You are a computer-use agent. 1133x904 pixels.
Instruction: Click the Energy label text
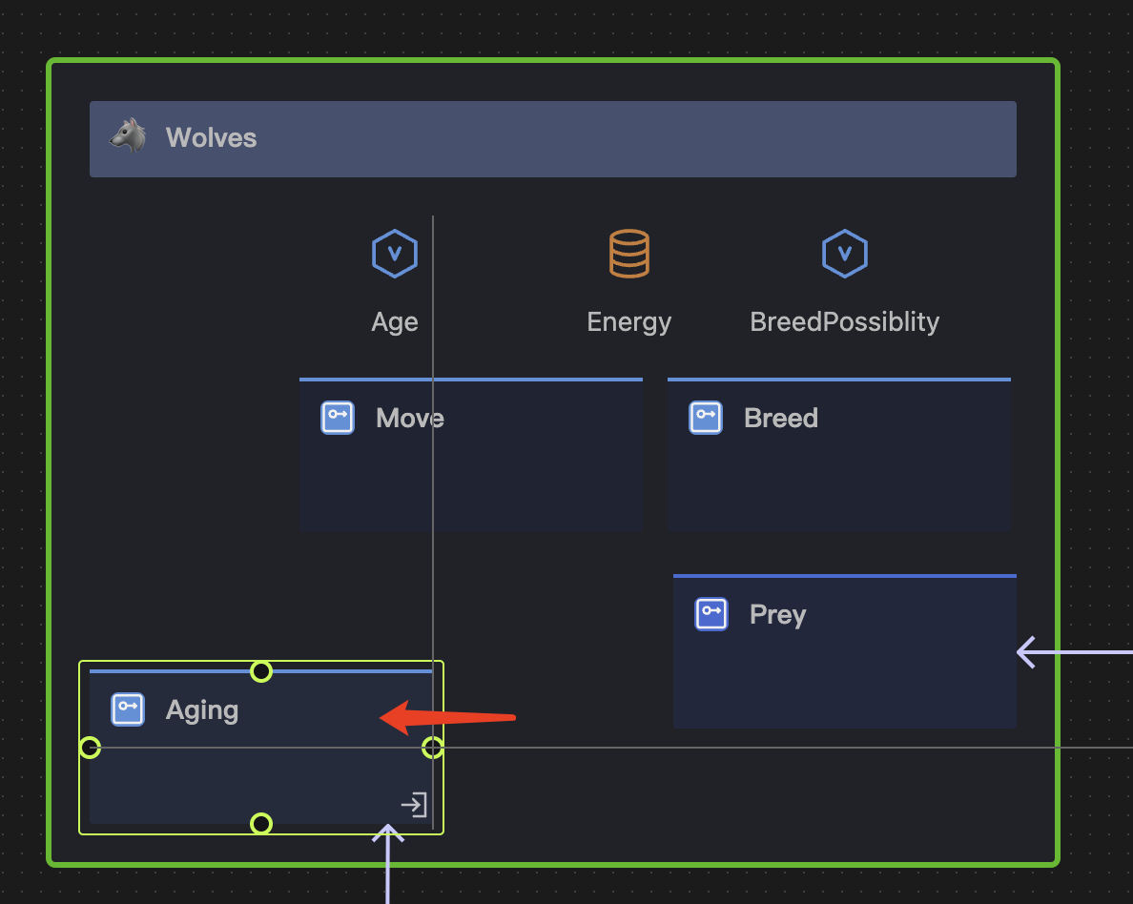pyautogui.click(x=628, y=322)
